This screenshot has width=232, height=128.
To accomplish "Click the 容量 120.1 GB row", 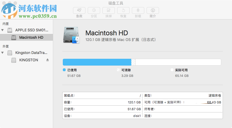I will [102, 102].
